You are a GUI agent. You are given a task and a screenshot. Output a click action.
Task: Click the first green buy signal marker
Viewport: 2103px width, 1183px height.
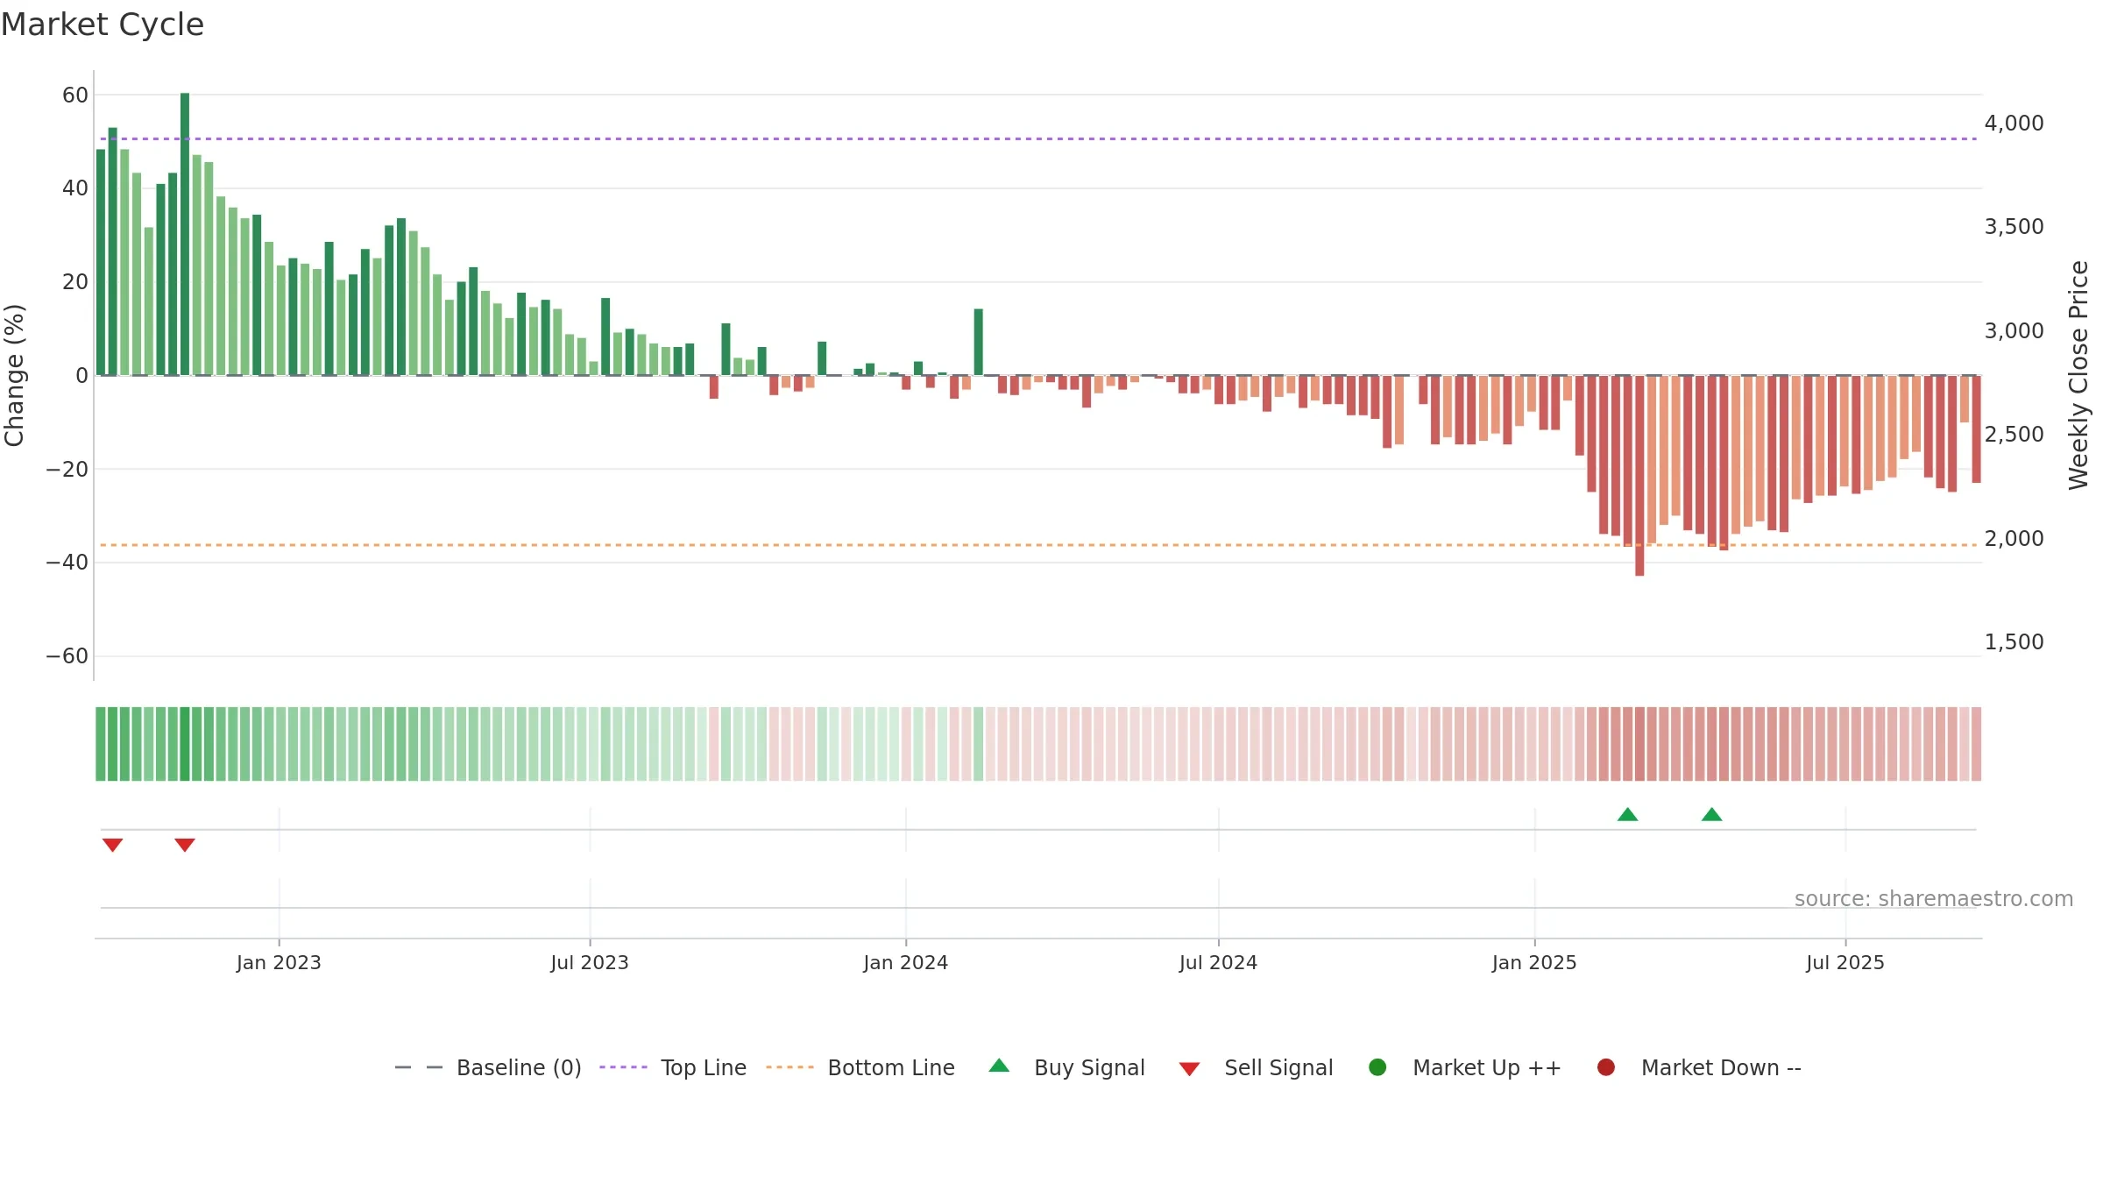click(x=1628, y=814)
